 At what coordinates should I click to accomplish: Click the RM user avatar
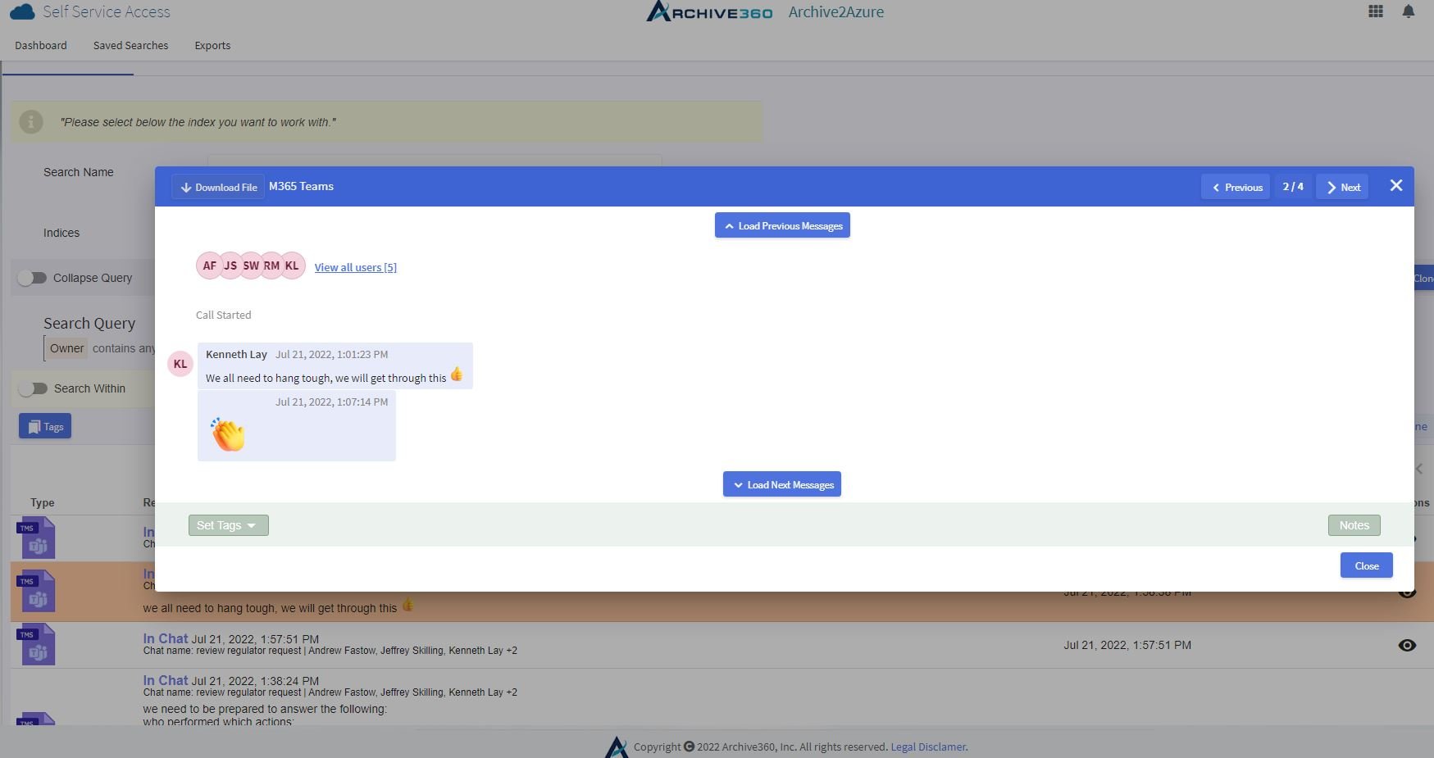[271, 266]
